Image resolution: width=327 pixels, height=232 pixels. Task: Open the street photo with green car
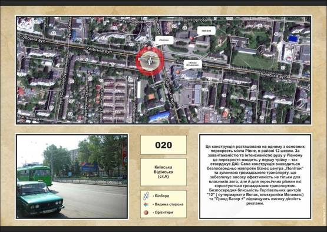click(72, 177)
